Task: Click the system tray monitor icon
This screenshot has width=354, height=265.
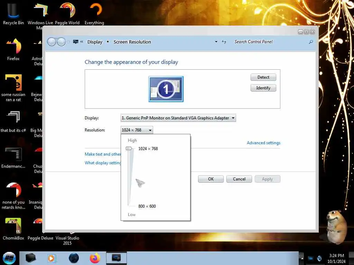Action: 311,258
